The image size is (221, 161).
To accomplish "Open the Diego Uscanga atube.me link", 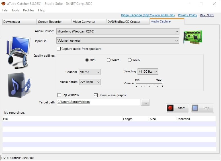I will point(148,15).
